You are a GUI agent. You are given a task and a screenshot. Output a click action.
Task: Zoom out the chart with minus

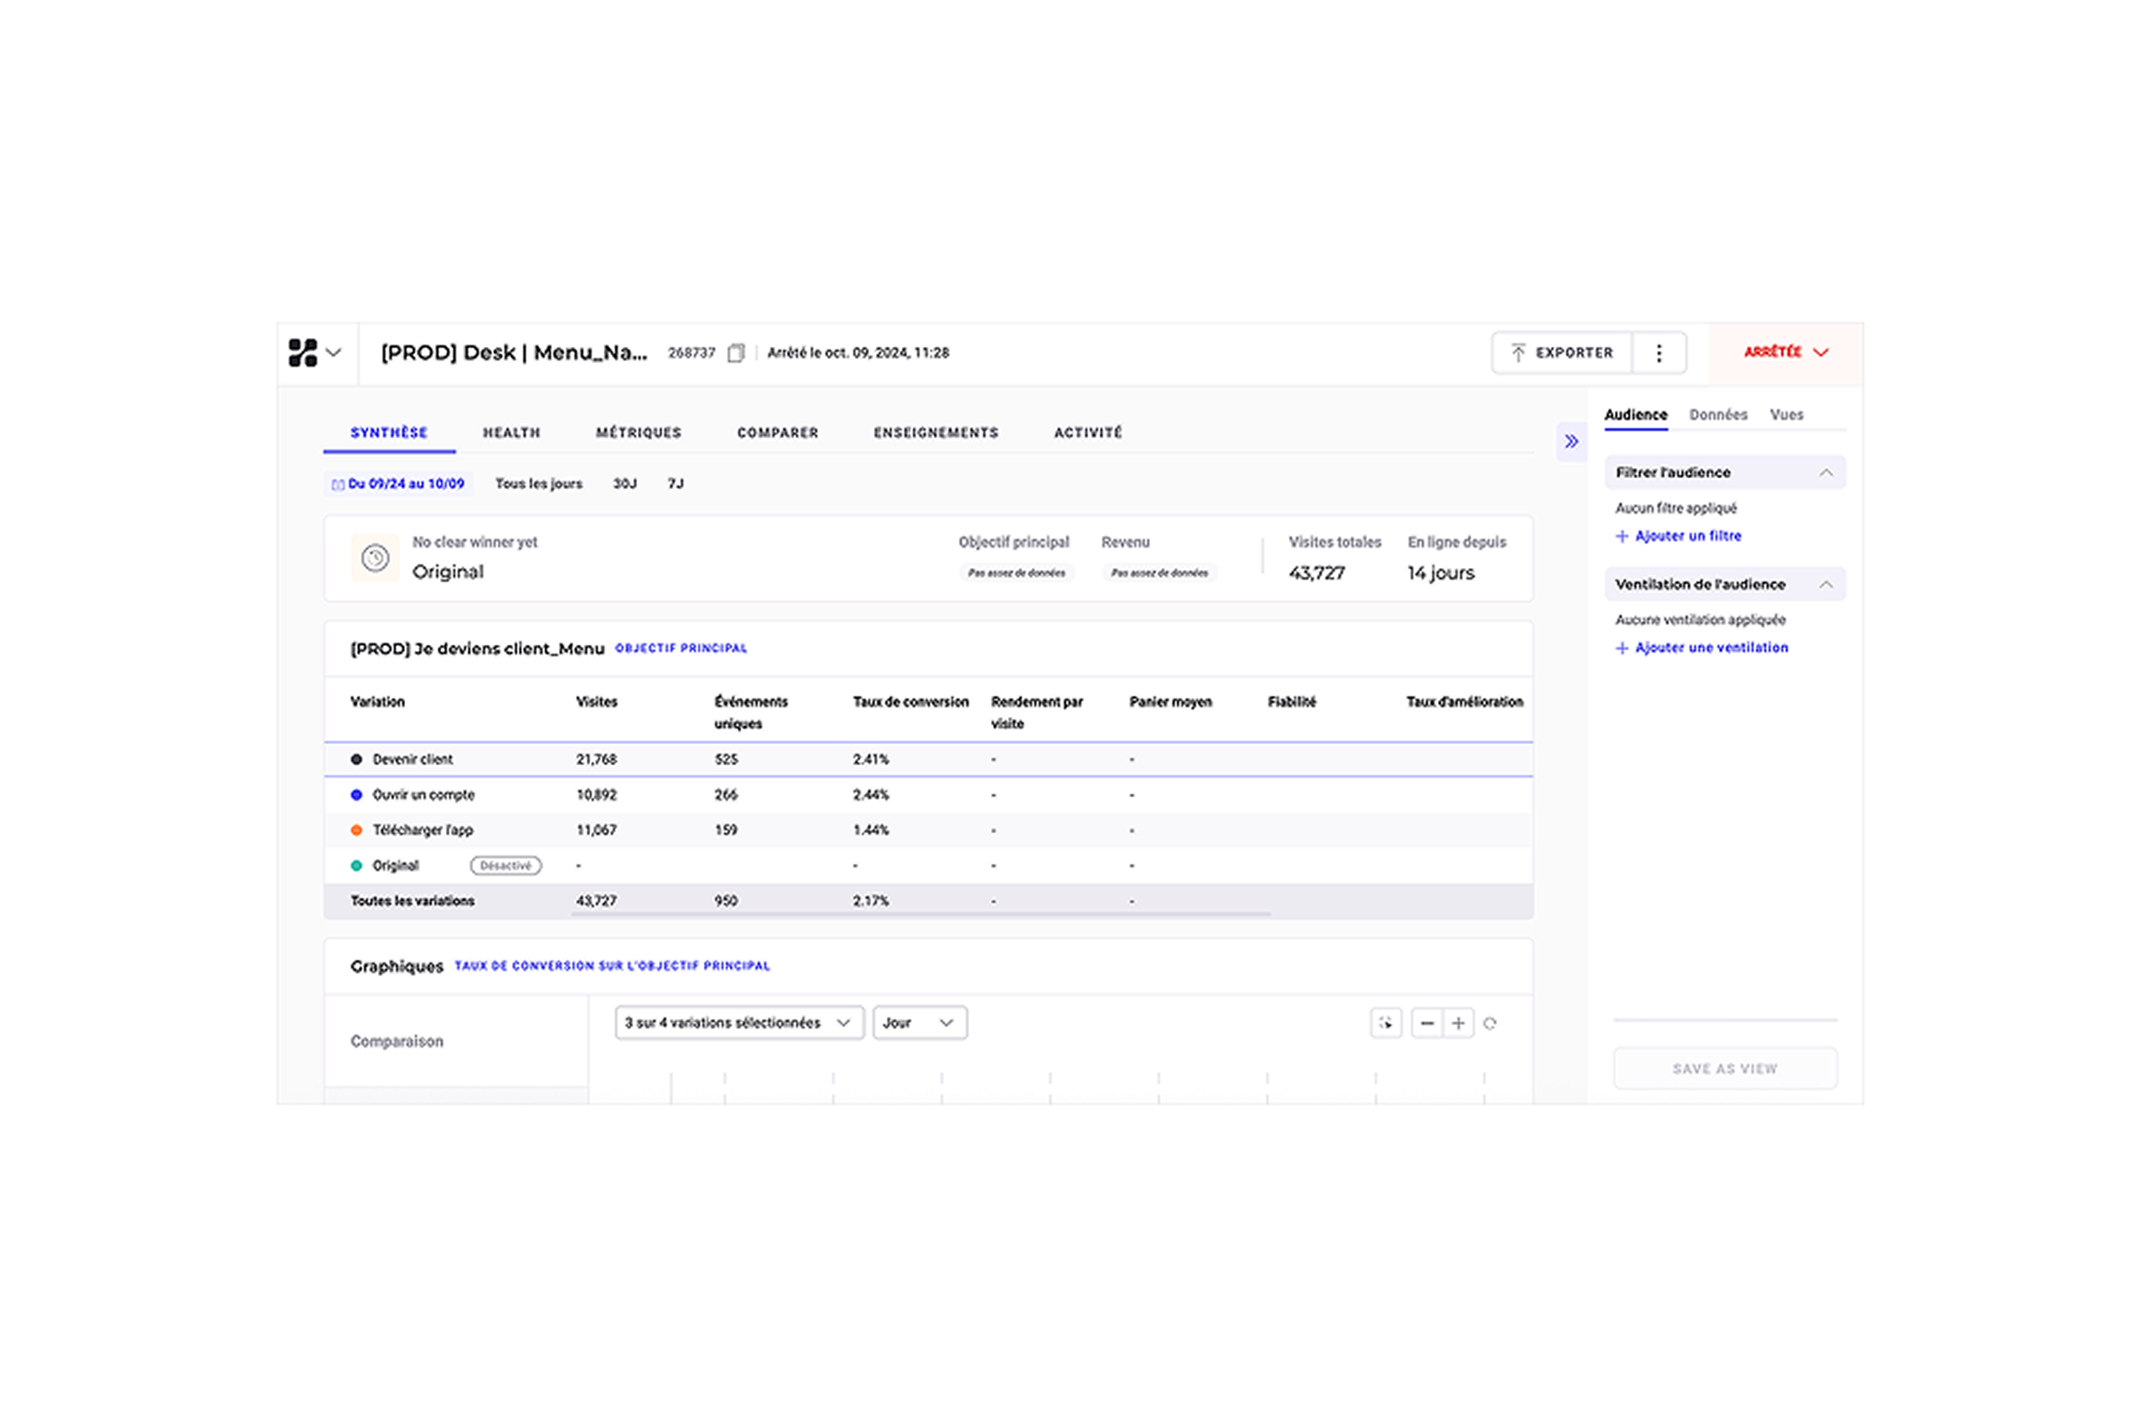(1426, 1023)
